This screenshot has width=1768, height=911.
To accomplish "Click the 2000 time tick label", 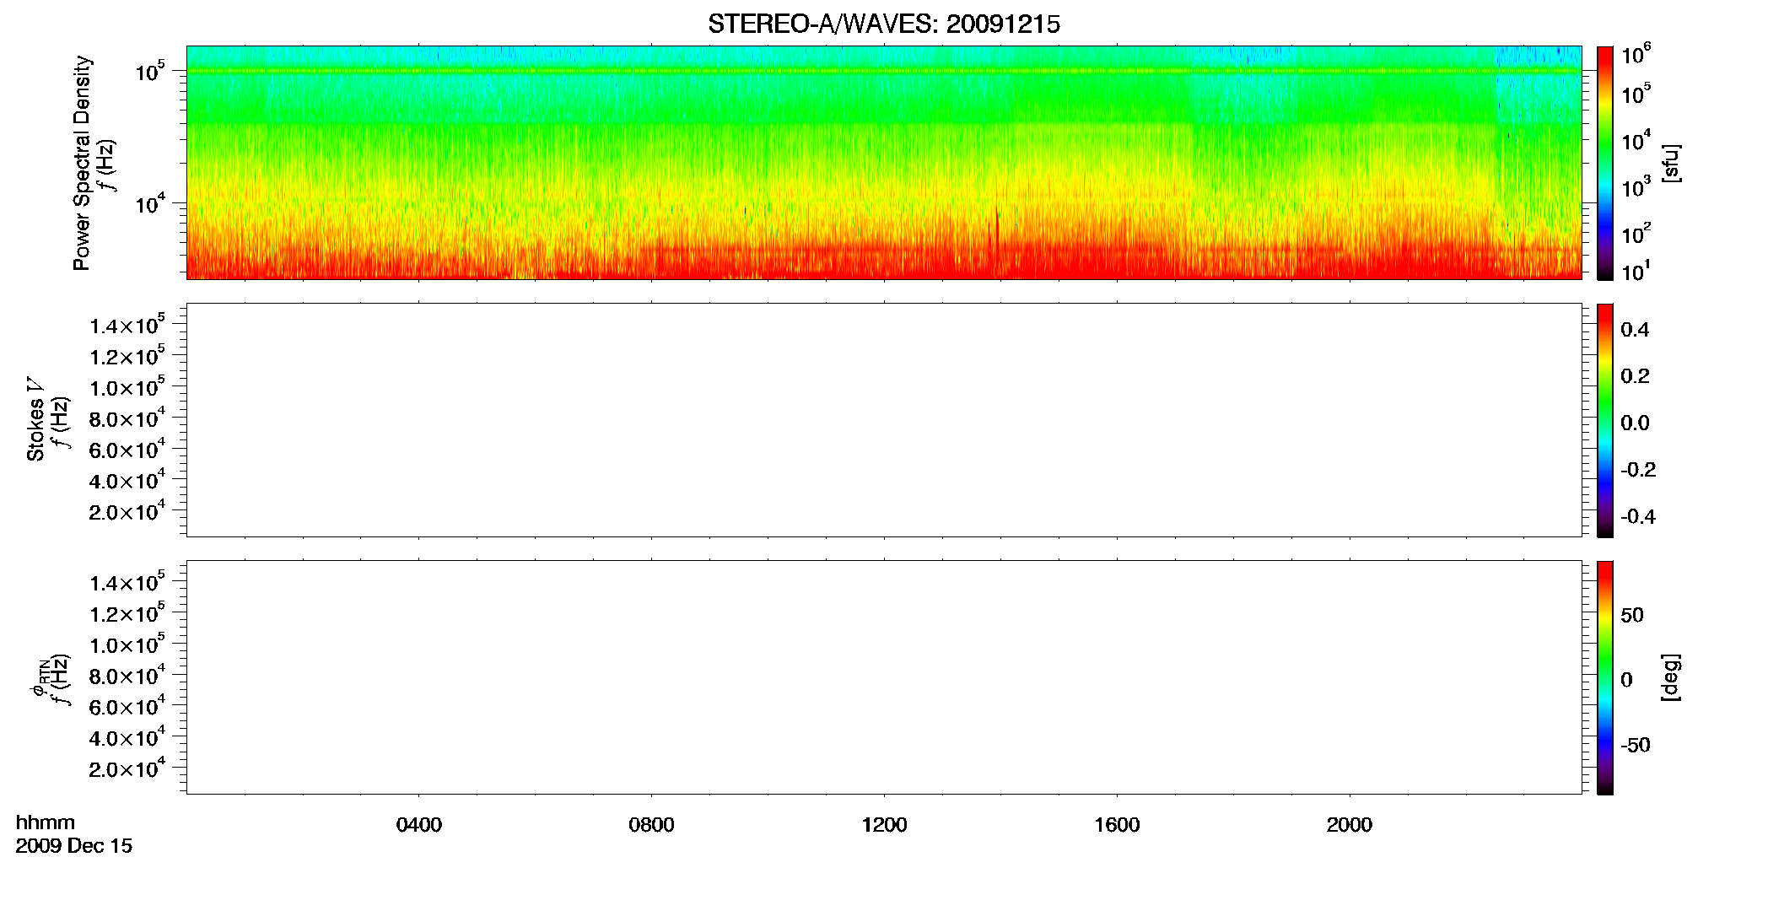I will pyautogui.click(x=1350, y=825).
